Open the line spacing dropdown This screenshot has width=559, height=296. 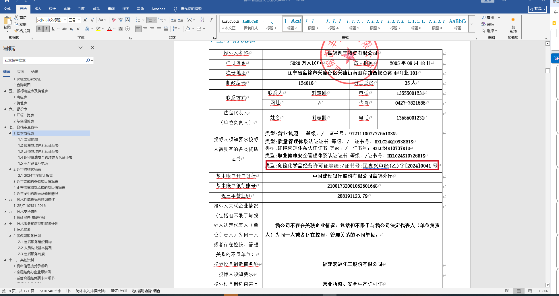176,29
